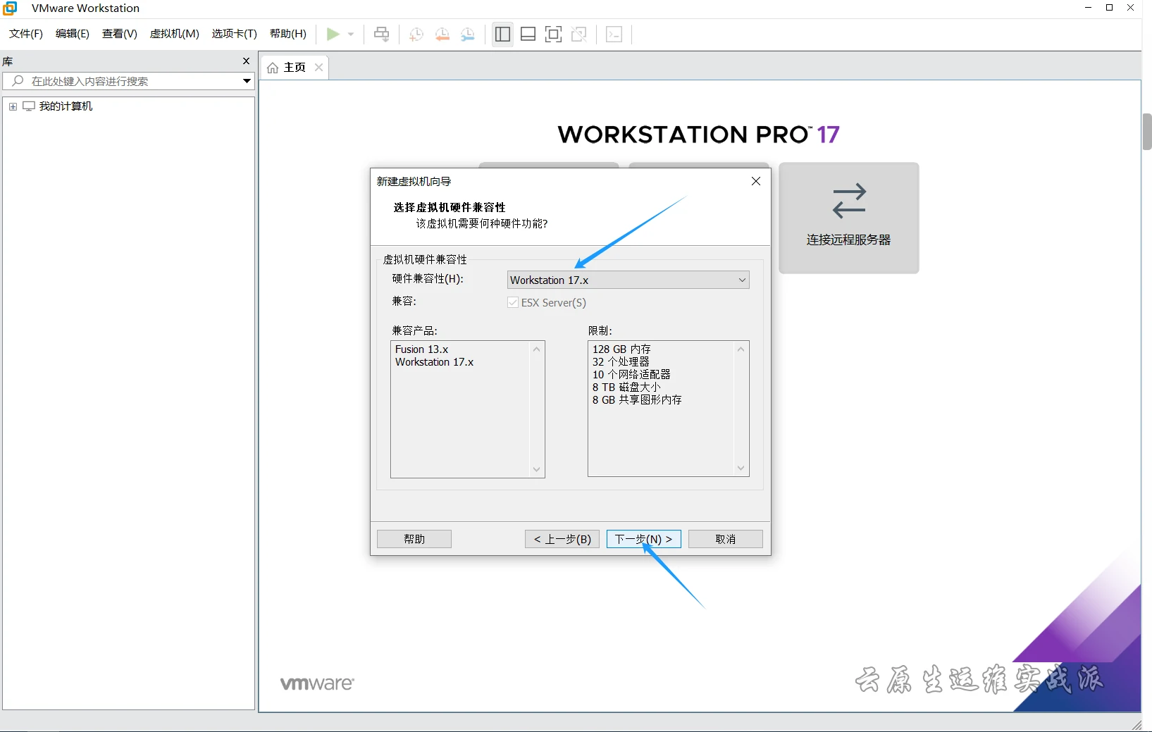The height and width of the screenshot is (732, 1152).
Task: Select Workstation 17.x in compatible products list
Action: pos(434,362)
